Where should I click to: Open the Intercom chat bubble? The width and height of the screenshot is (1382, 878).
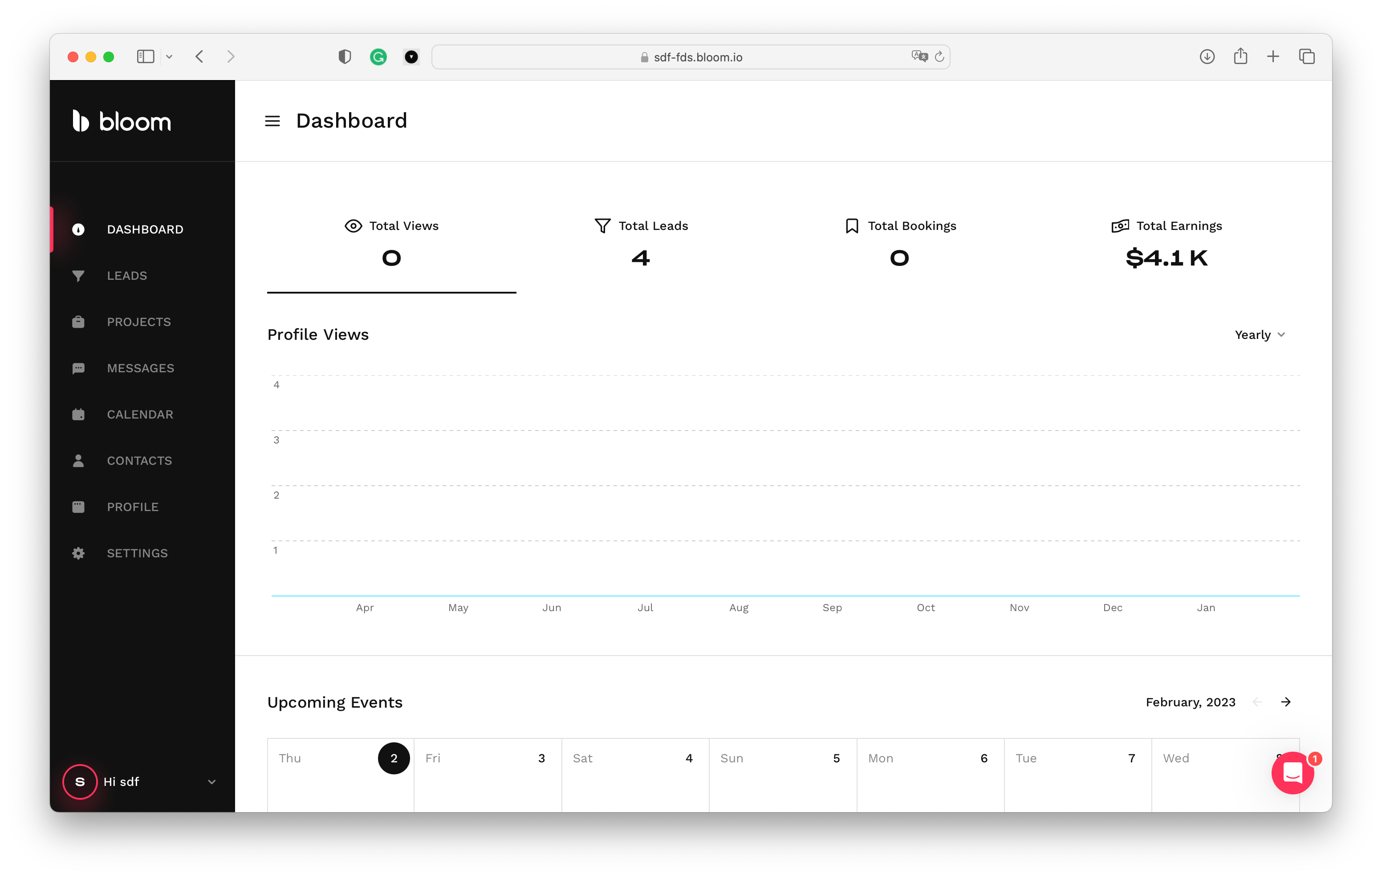click(1293, 773)
